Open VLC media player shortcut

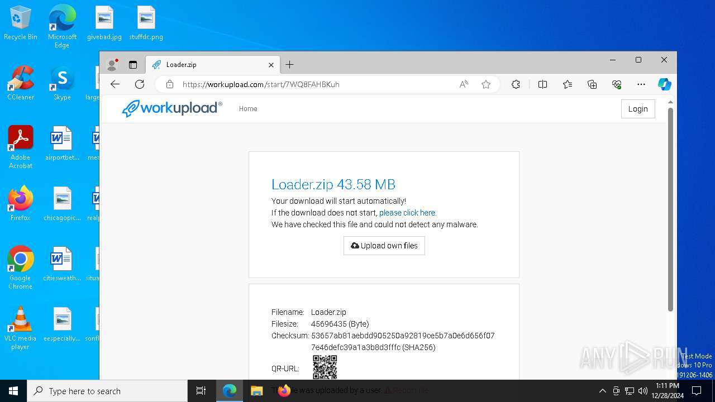[21, 328]
